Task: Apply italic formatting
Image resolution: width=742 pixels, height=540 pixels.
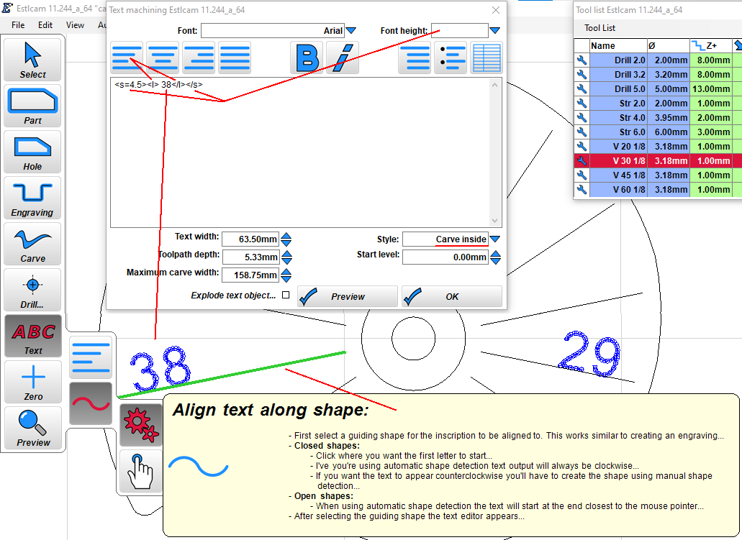Action: [x=343, y=58]
